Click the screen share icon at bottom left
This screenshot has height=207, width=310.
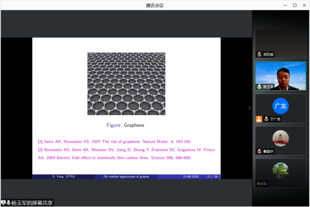click(3, 203)
